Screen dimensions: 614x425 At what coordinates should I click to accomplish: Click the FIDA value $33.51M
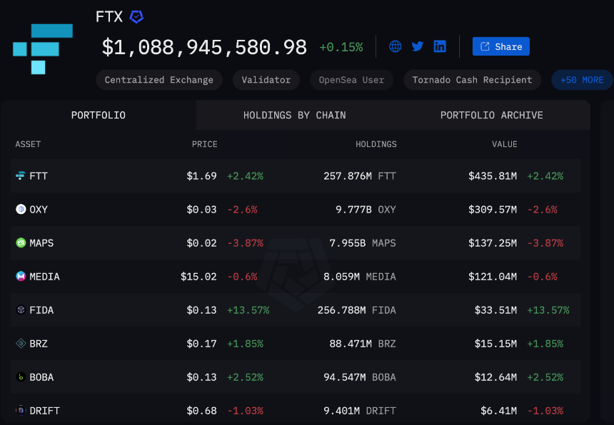click(495, 310)
